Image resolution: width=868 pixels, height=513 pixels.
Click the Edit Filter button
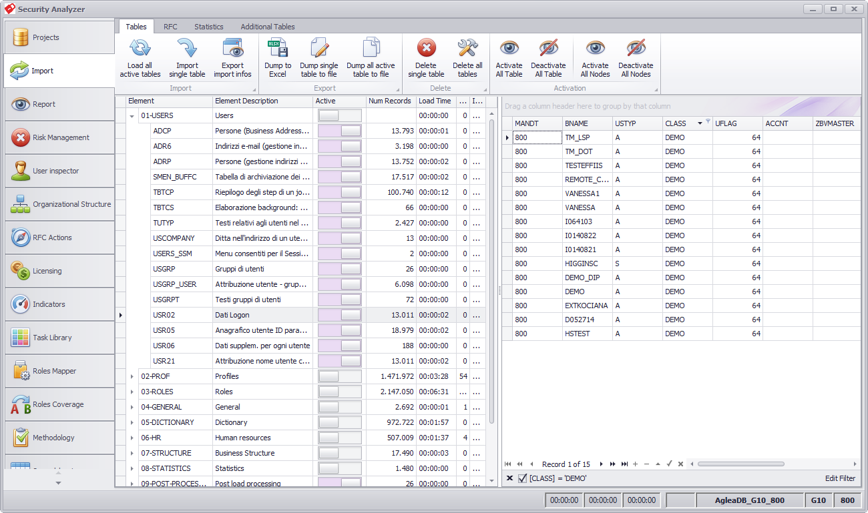(x=840, y=478)
